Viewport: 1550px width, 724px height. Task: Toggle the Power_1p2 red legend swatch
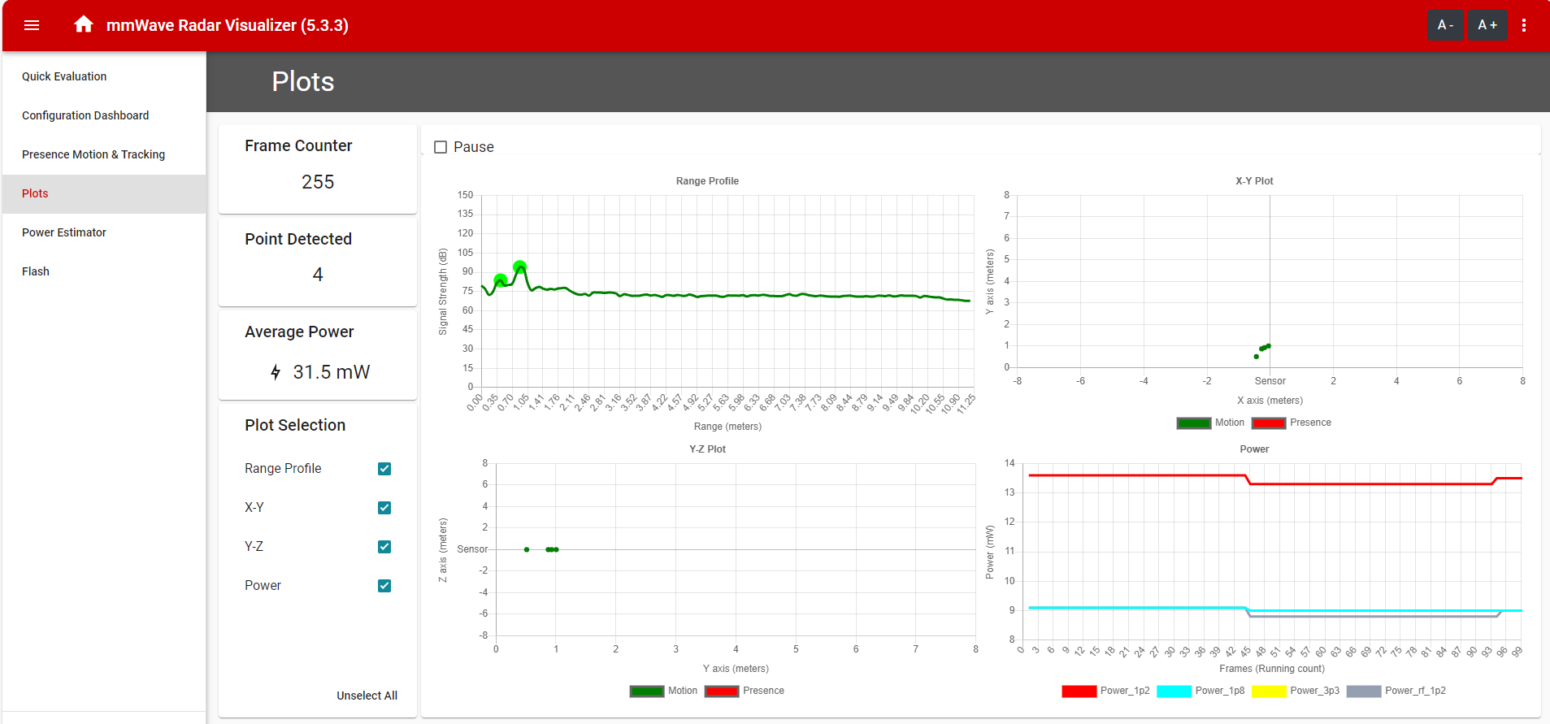[1079, 691]
